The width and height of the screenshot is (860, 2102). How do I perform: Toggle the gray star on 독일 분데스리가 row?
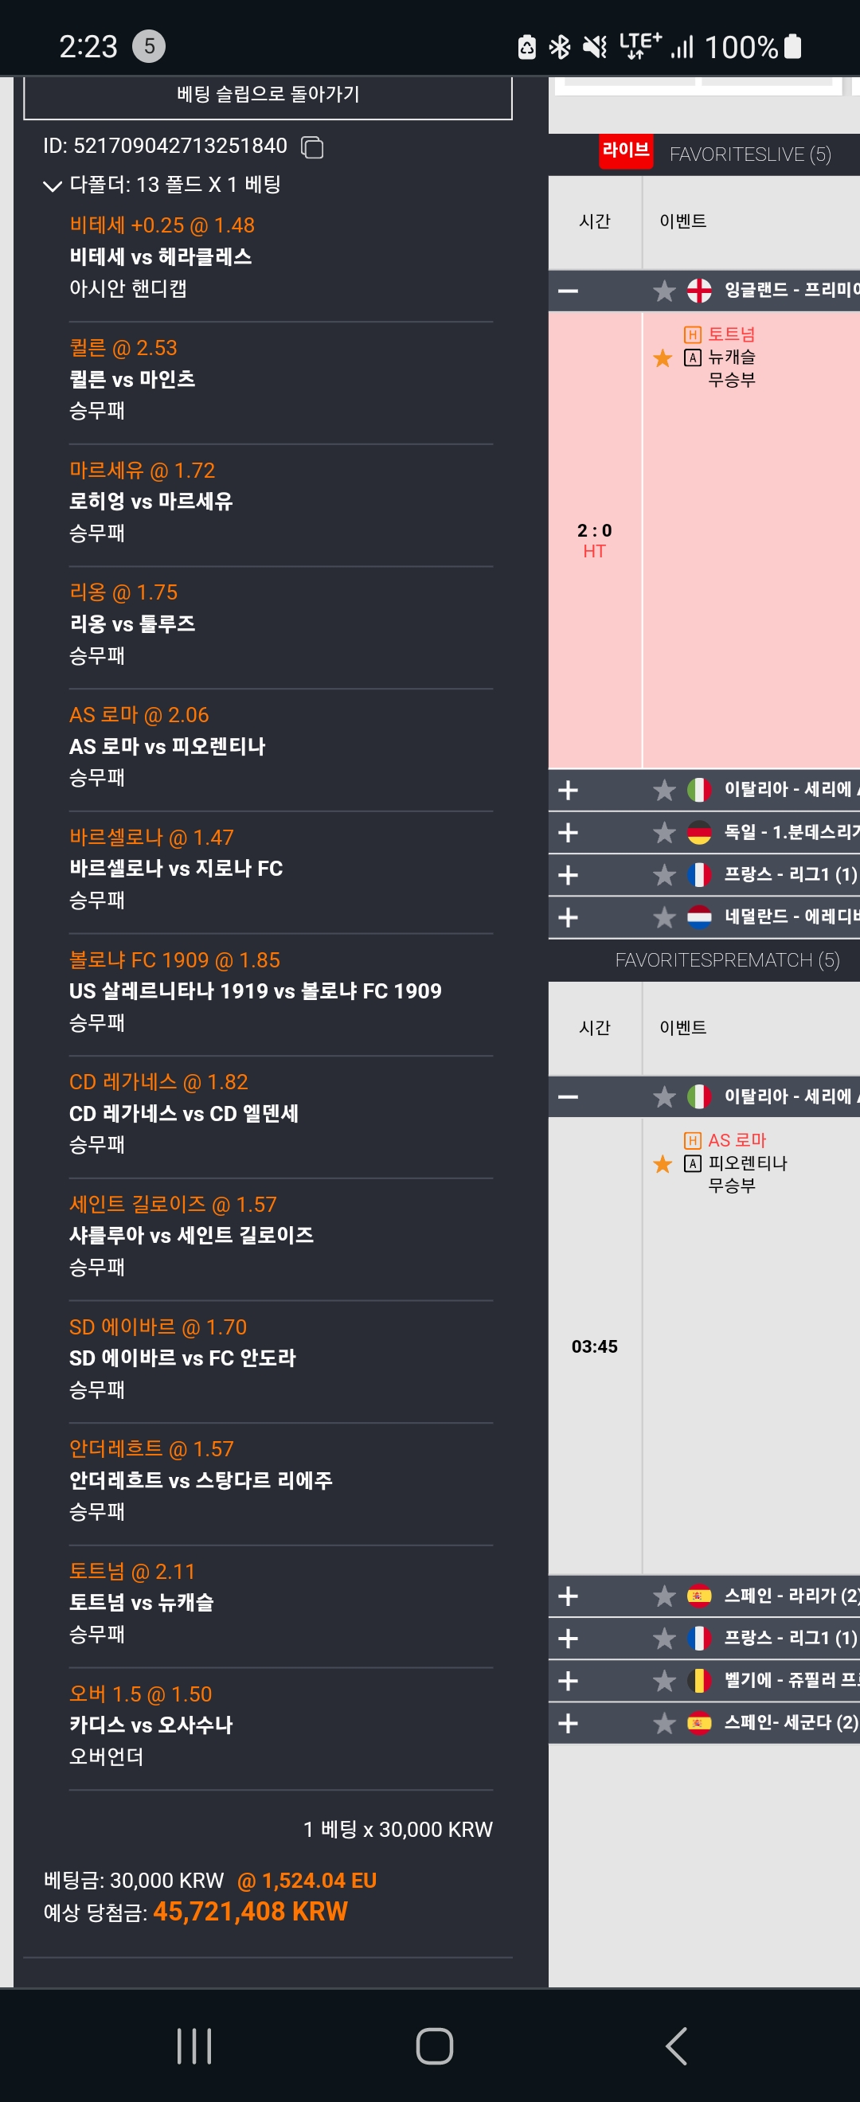pos(664,832)
